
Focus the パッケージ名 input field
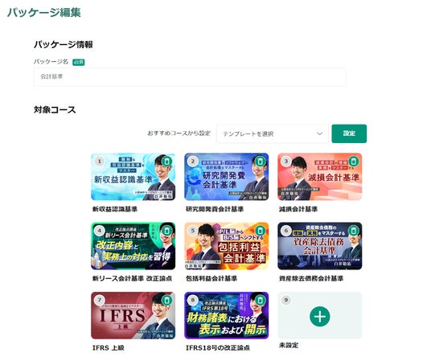[x=190, y=76]
